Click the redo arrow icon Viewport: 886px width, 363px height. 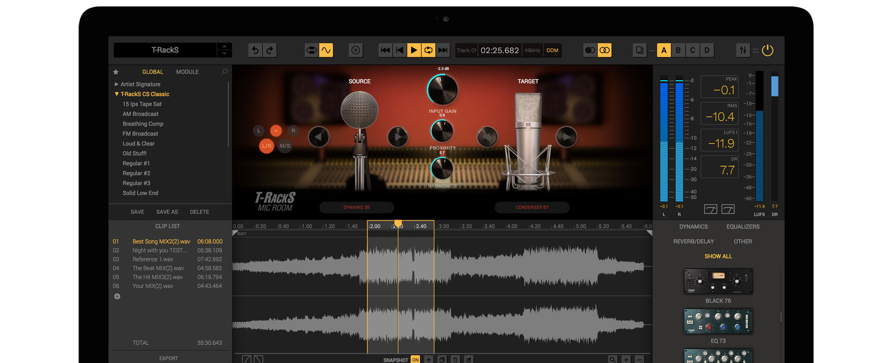pyautogui.click(x=270, y=50)
